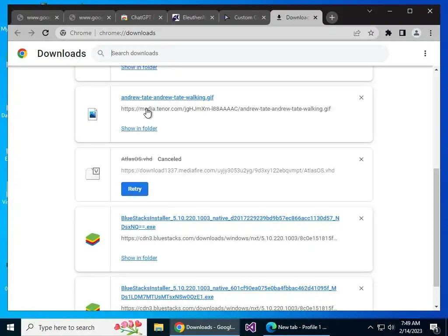Screen dimensions: 448x336
Task: Open andrew-tate-andrew-tate-walking.gif file link
Action: (x=167, y=98)
